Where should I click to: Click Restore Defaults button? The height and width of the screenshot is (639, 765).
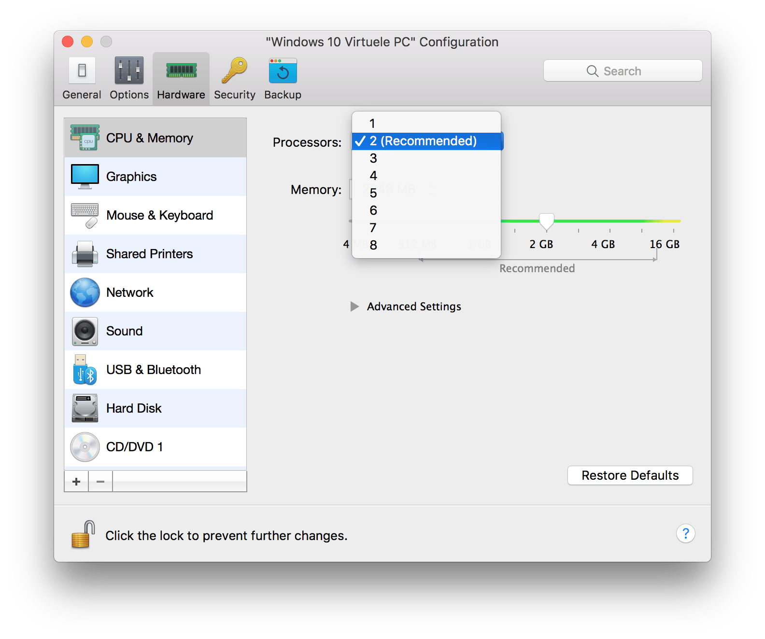pos(630,475)
